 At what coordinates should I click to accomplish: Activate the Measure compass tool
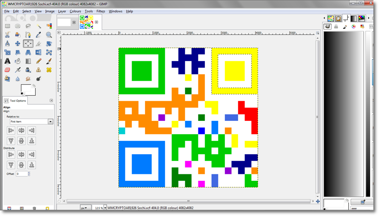(x=7, y=44)
